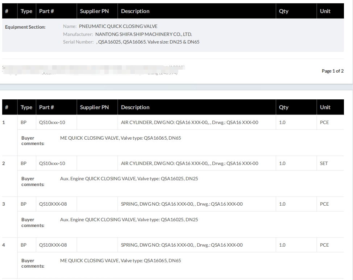This screenshot has height=280, width=353.
Task: Click the Part # header in the upper table
Action: coord(46,11)
